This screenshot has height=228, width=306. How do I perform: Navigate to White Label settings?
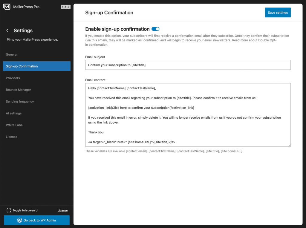coord(15,125)
